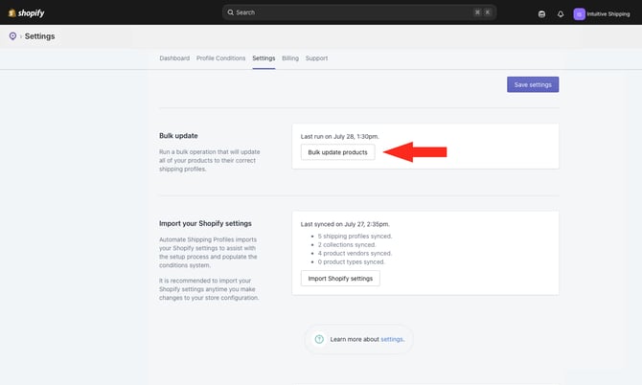Click the Intuitive Shipping account avatar
Viewport: 642px width, 385px height.
coord(579,14)
